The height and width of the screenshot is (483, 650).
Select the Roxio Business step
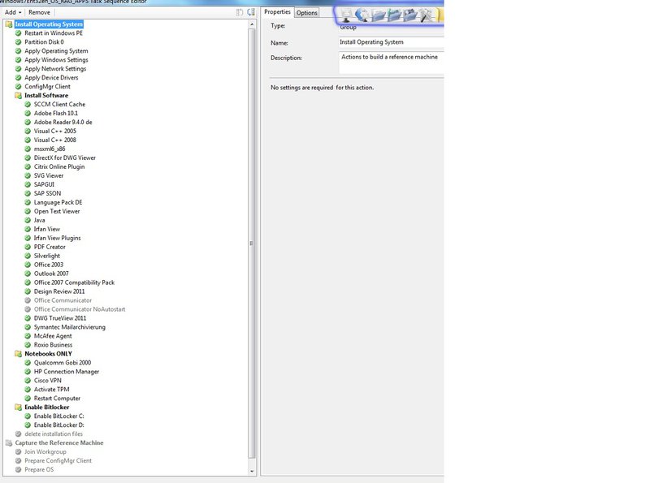pyautogui.click(x=53, y=345)
